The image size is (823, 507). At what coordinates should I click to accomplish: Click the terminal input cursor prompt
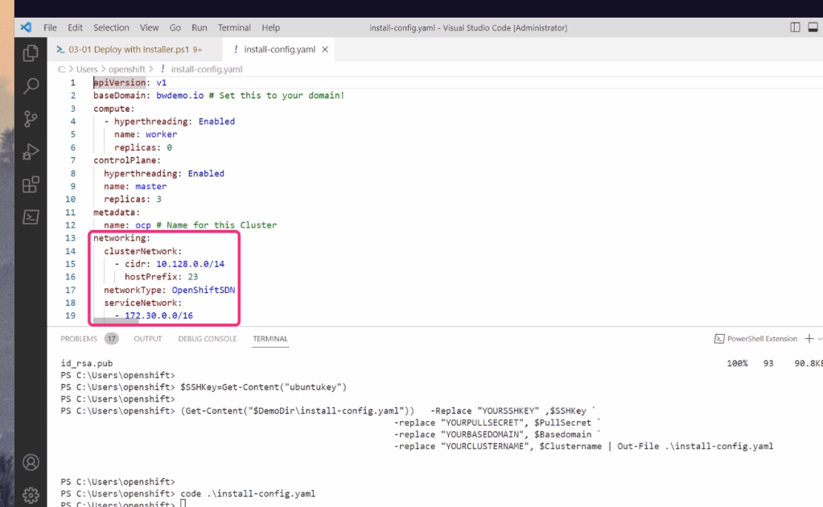(183, 504)
